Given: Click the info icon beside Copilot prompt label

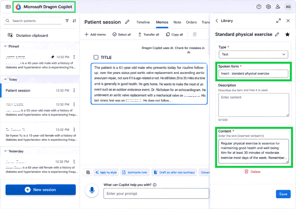Looking at the screenshot, I should point(155,185).
